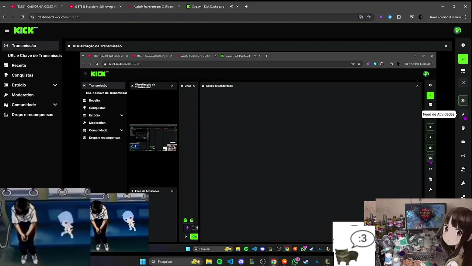This screenshot has width=472, height=266.
Task: Click the broadcast signal icon in right toolbar
Action: (x=463, y=156)
